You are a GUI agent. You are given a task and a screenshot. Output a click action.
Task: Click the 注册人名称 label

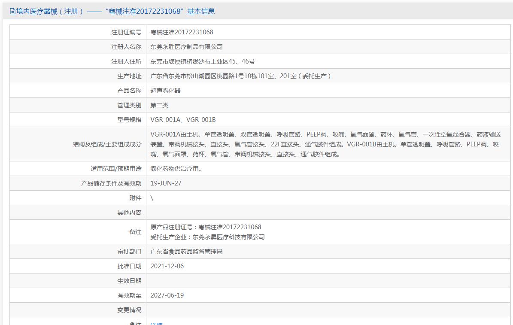[126, 47]
